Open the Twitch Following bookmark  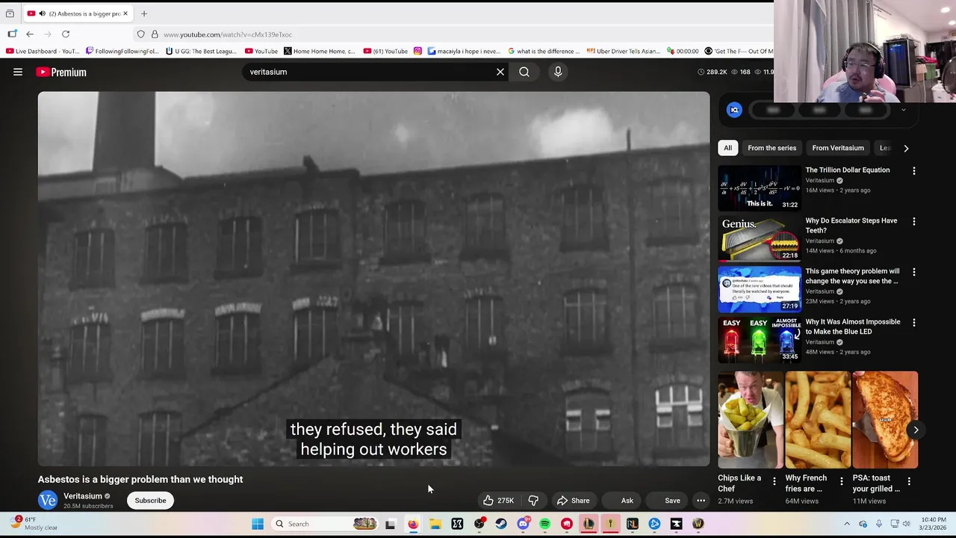pos(122,52)
